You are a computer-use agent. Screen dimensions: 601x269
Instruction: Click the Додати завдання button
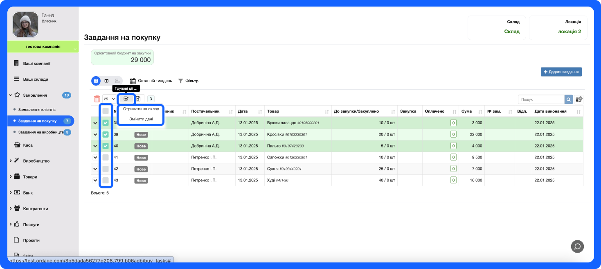point(561,72)
